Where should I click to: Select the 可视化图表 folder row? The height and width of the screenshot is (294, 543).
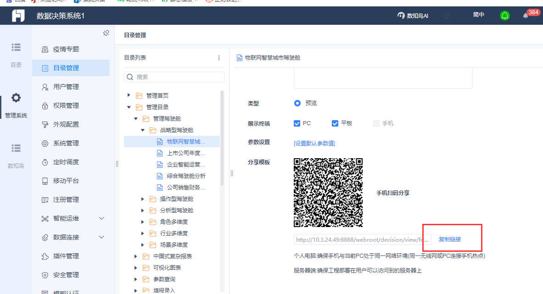tap(172, 268)
